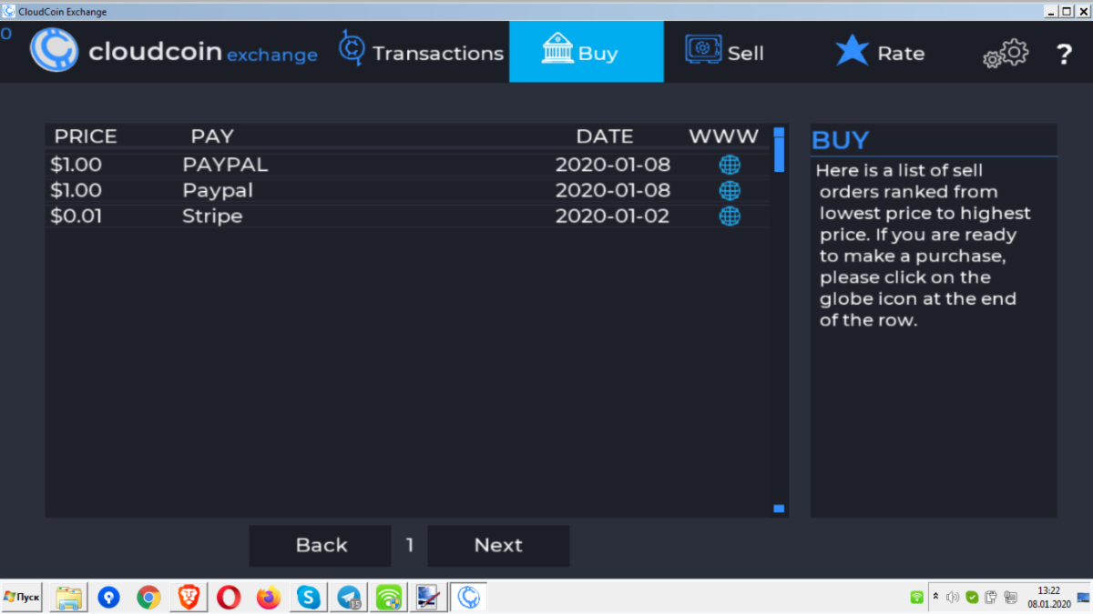Image resolution: width=1093 pixels, height=614 pixels.
Task: Click the globe icon in the Stripe row
Action: pos(730,216)
